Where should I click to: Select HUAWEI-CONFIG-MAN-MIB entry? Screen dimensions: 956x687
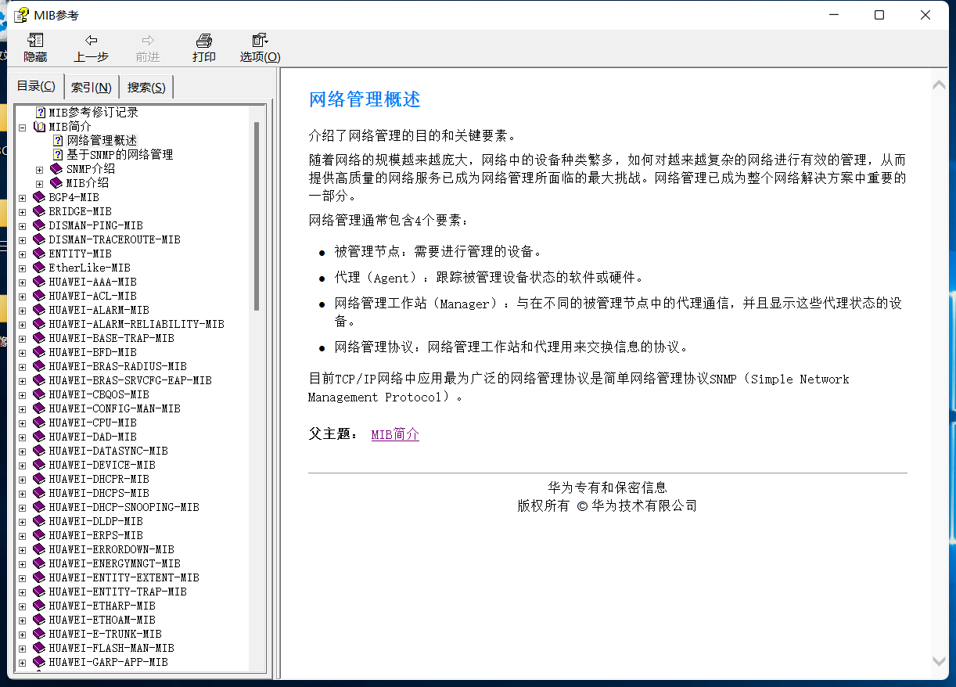[114, 408]
